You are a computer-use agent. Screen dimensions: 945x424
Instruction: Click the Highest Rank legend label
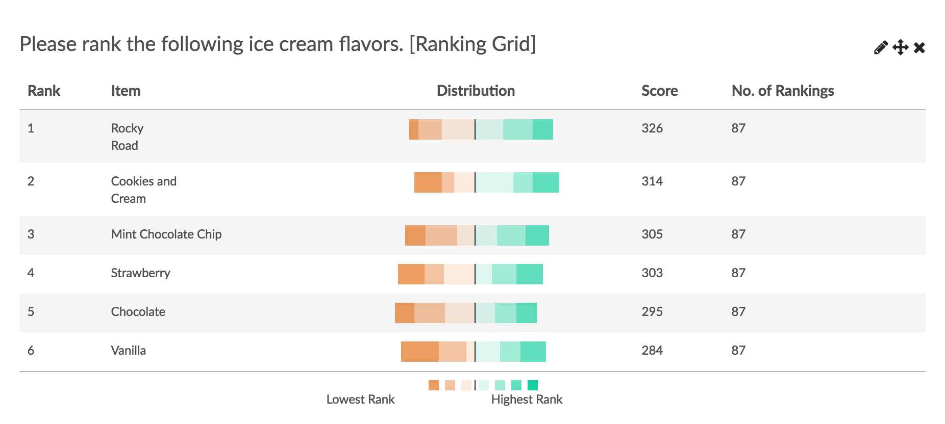click(x=527, y=400)
